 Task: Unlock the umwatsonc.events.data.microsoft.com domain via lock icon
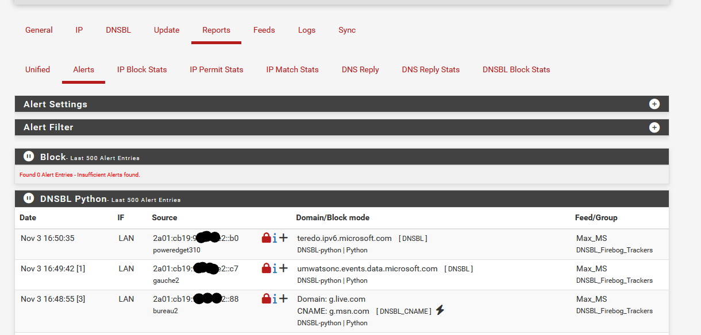[x=266, y=268]
